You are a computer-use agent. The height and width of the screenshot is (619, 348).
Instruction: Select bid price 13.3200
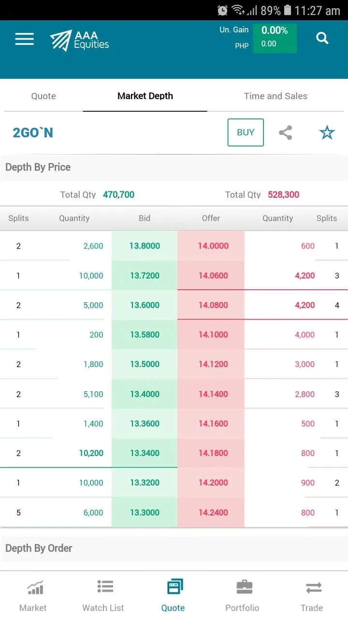pyautogui.click(x=145, y=483)
